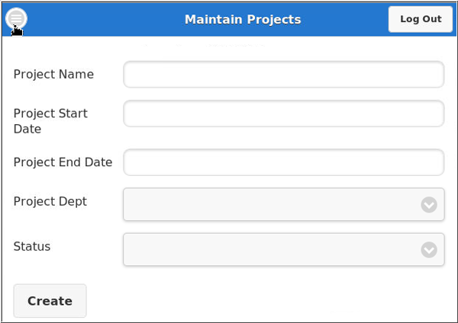The height and width of the screenshot is (323, 458).
Task: Focus the Project Name text field
Action: (x=283, y=75)
